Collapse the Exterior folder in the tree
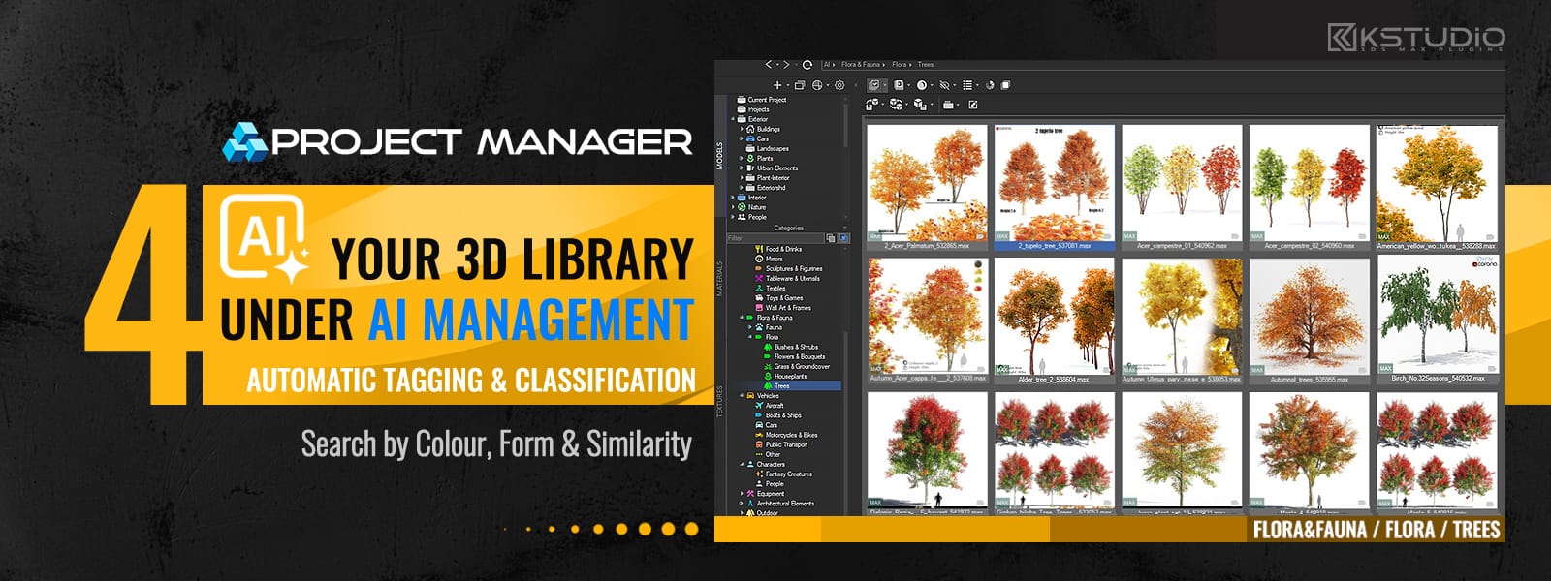Image resolution: width=1551 pixels, height=581 pixels. (734, 119)
